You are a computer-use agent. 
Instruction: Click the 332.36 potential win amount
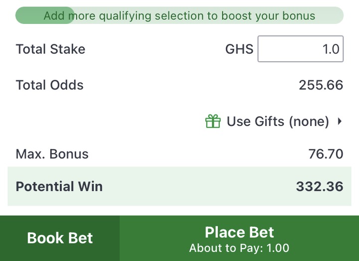(319, 186)
